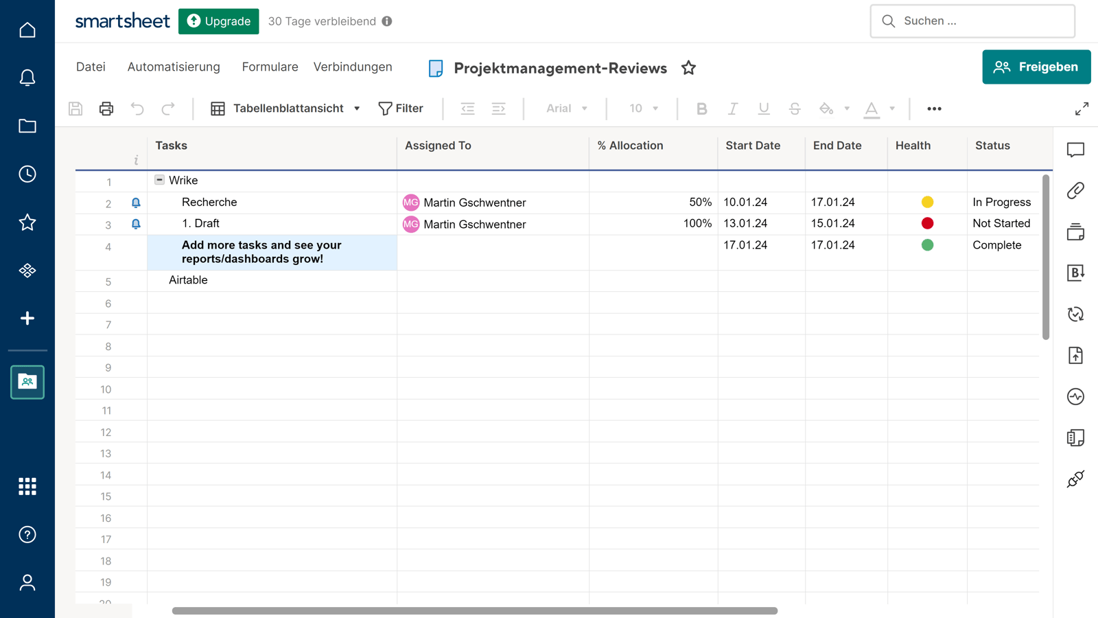Collapse the Wrike task group
1098x618 pixels.
point(159,180)
